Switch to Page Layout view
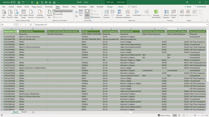 (x=179, y=115)
